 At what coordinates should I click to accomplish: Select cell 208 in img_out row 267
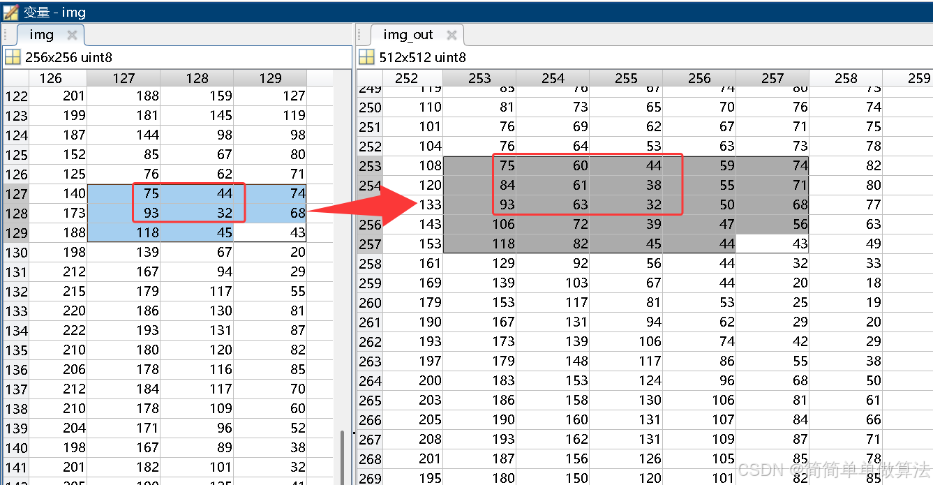pyautogui.click(x=413, y=439)
